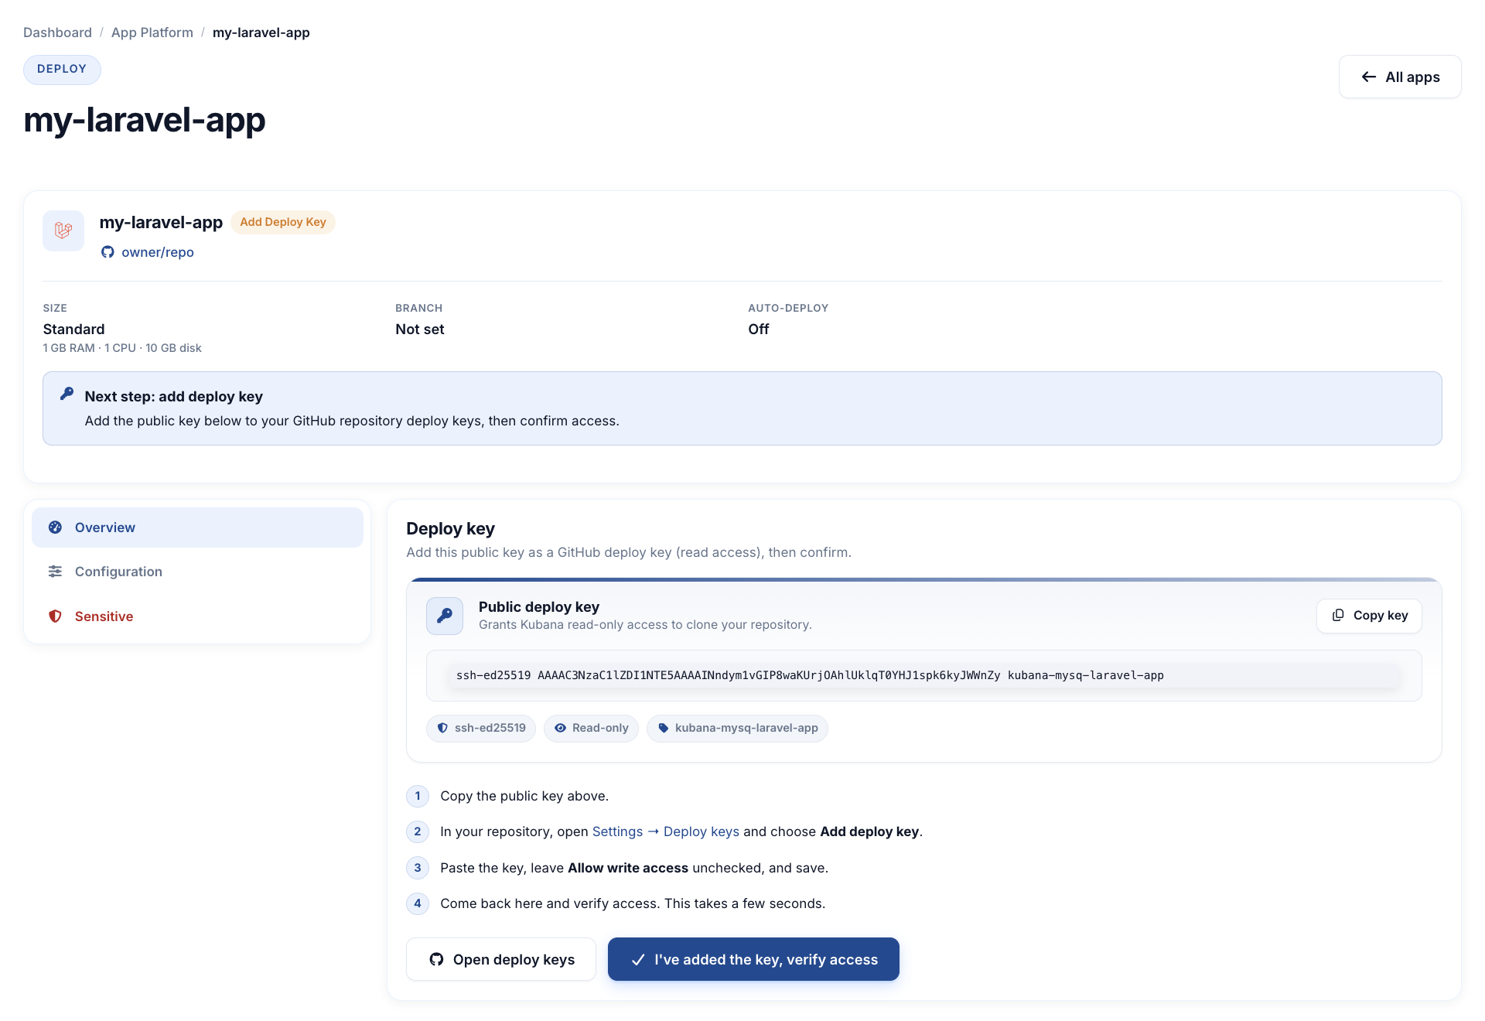
Task: Click the Copy key button
Action: click(1369, 616)
